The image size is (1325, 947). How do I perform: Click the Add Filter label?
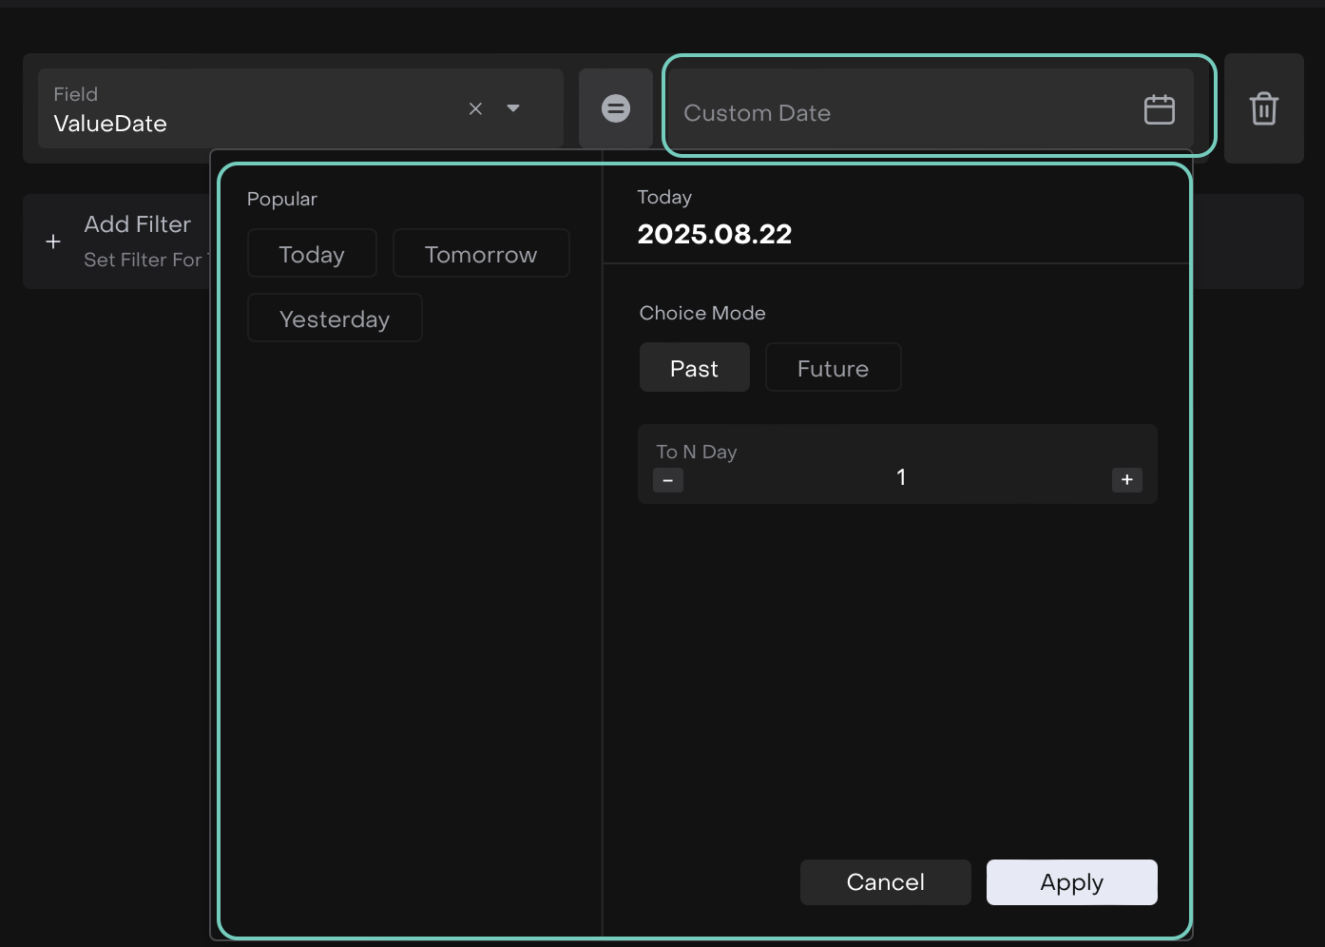138,224
